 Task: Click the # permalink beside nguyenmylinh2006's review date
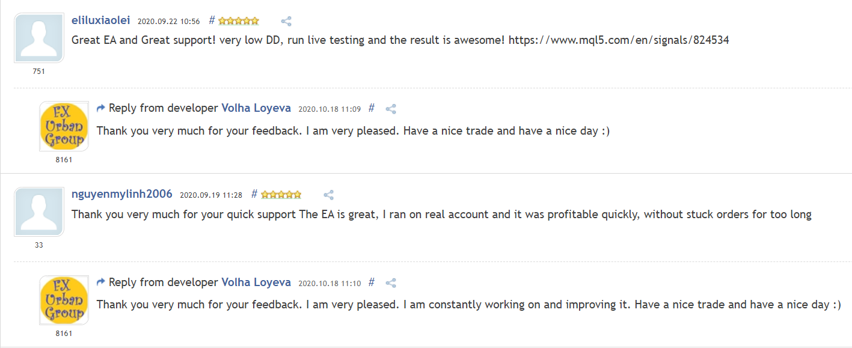tap(254, 194)
